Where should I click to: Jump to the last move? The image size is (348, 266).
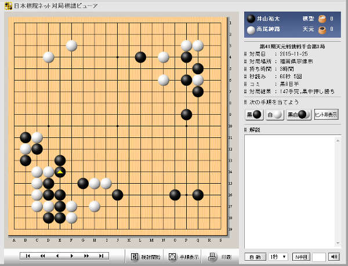click(101, 256)
